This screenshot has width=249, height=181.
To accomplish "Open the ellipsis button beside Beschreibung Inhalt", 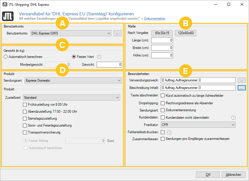I will point(241,88).
